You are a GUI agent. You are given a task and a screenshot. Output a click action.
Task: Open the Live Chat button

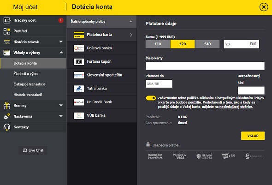coord(33,150)
